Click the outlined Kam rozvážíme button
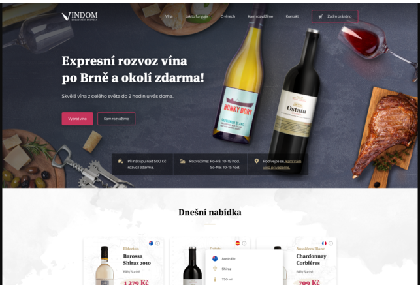Viewport: 420px width, 287px height. click(116, 119)
